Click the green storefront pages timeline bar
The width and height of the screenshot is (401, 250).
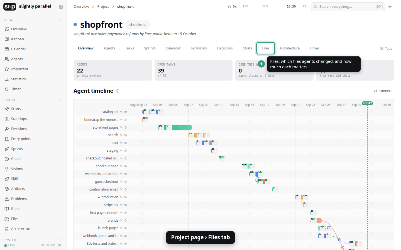tap(182, 127)
